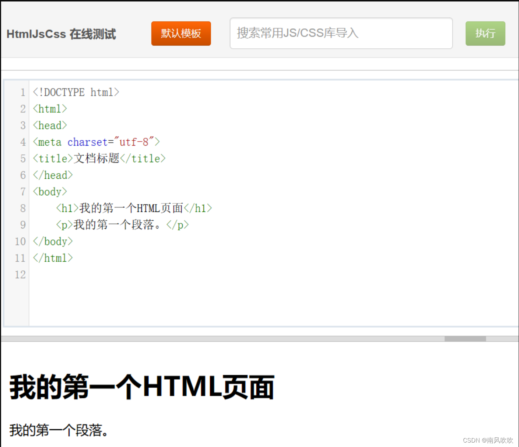This screenshot has width=519, height=447.
Task: Click the opening <body> tag line
Action: [50, 192]
